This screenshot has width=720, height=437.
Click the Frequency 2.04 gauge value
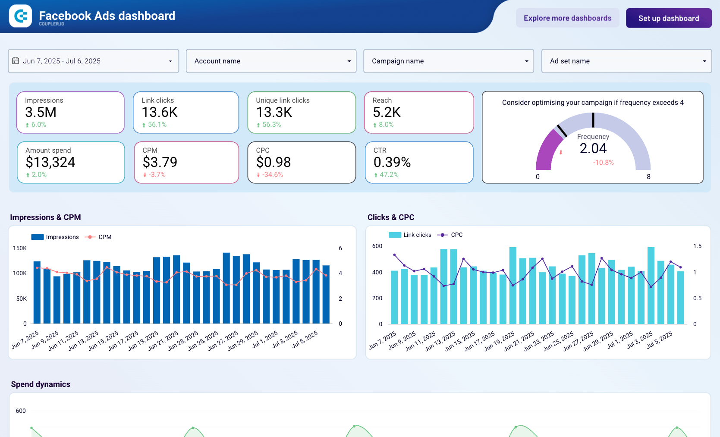pos(593,148)
